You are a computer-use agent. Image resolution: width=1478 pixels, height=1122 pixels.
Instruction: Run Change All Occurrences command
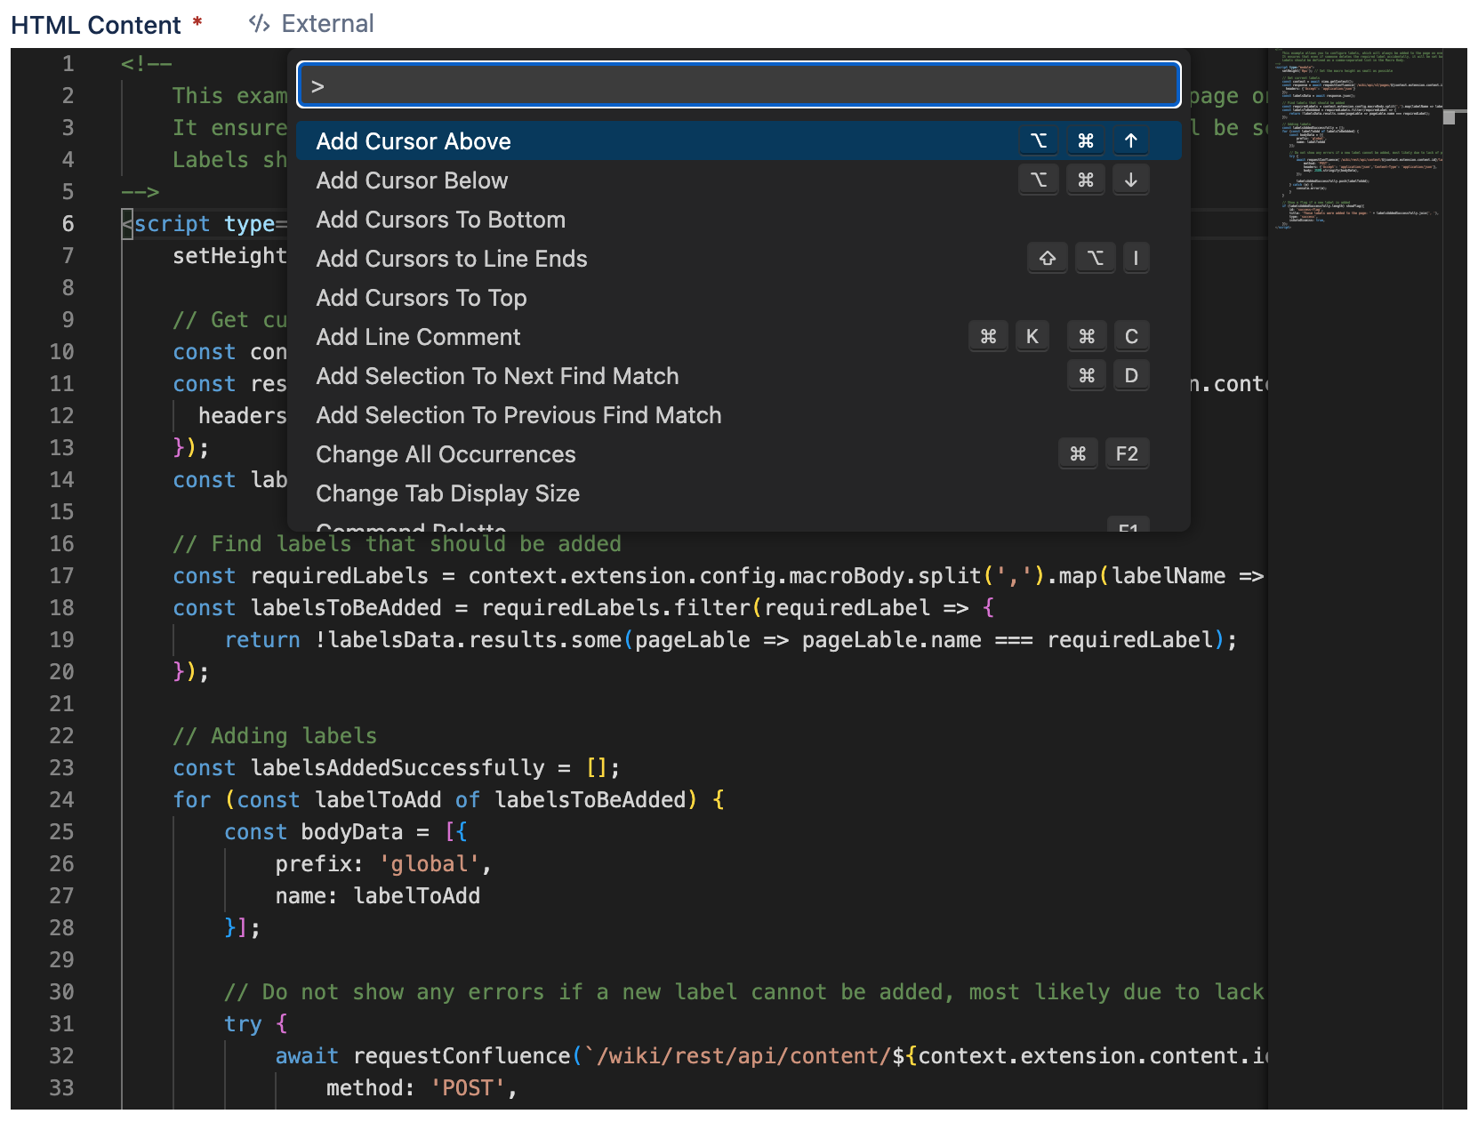(446, 454)
